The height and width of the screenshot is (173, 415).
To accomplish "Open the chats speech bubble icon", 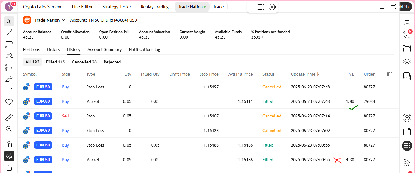I will click(x=407, y=76).
